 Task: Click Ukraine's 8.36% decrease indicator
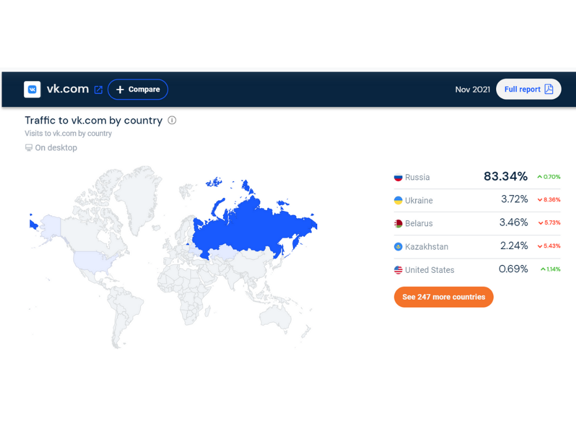tap(549, 200)
